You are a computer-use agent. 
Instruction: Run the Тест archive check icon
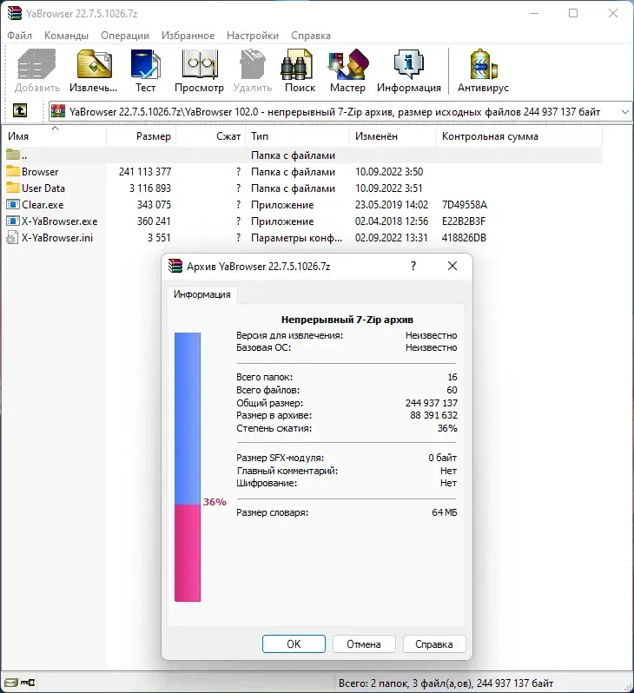pos(145,64)
